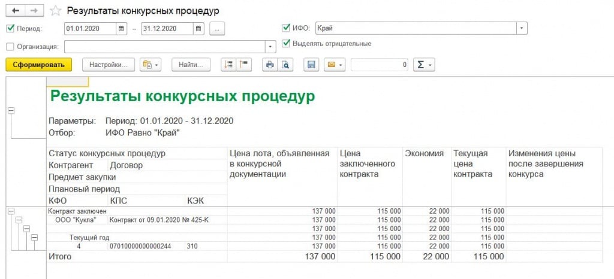The height and width of the screenshot is (279, 614).
Task: Open Настройки... report settings
Action: click(x=109, y=65)
